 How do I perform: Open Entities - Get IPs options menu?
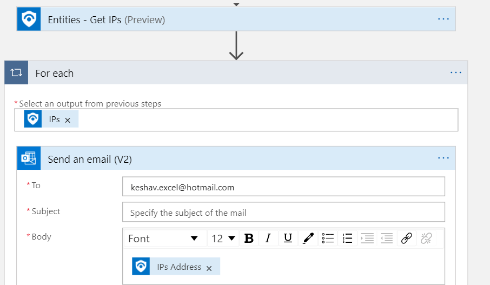pyautogui.click(x=443, y=19)
